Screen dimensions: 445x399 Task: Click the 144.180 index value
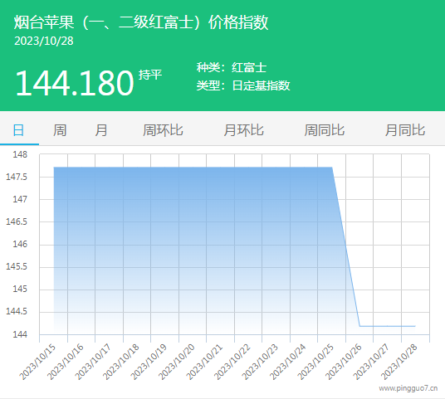click(75, 83)
